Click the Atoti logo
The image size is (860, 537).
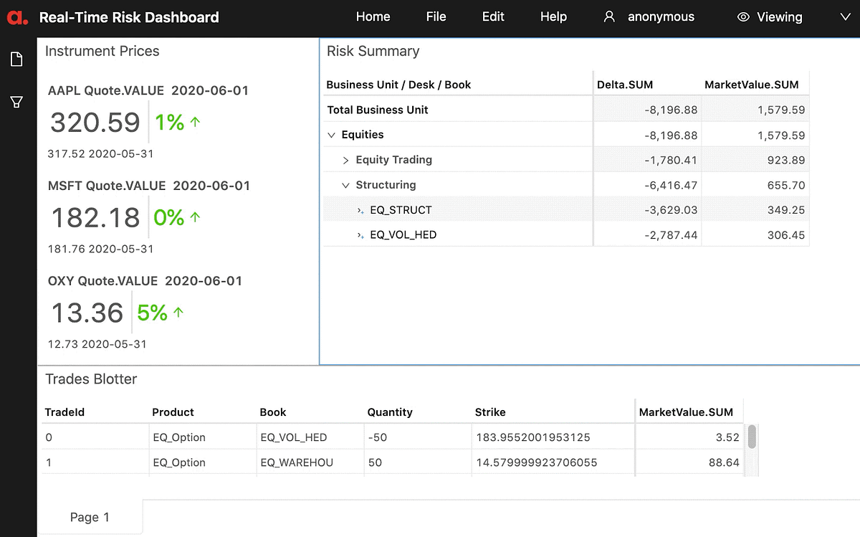(x=16, y=16)
